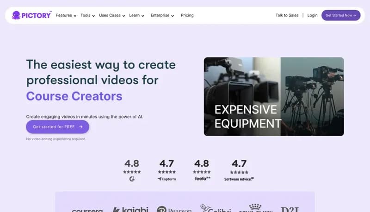Click the star rating above Capterra
The width and height of the screenshot is (370, 212).
[x=167, y=172]
